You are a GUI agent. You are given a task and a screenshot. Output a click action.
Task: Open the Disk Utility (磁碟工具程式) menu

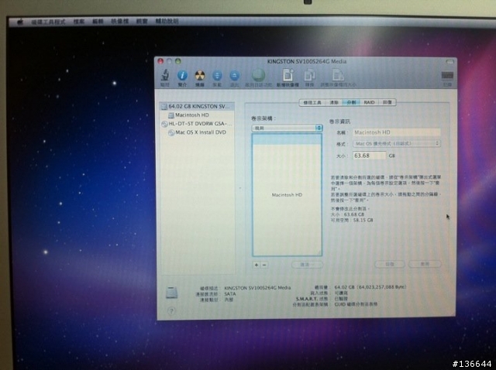(x=48, y=22)
